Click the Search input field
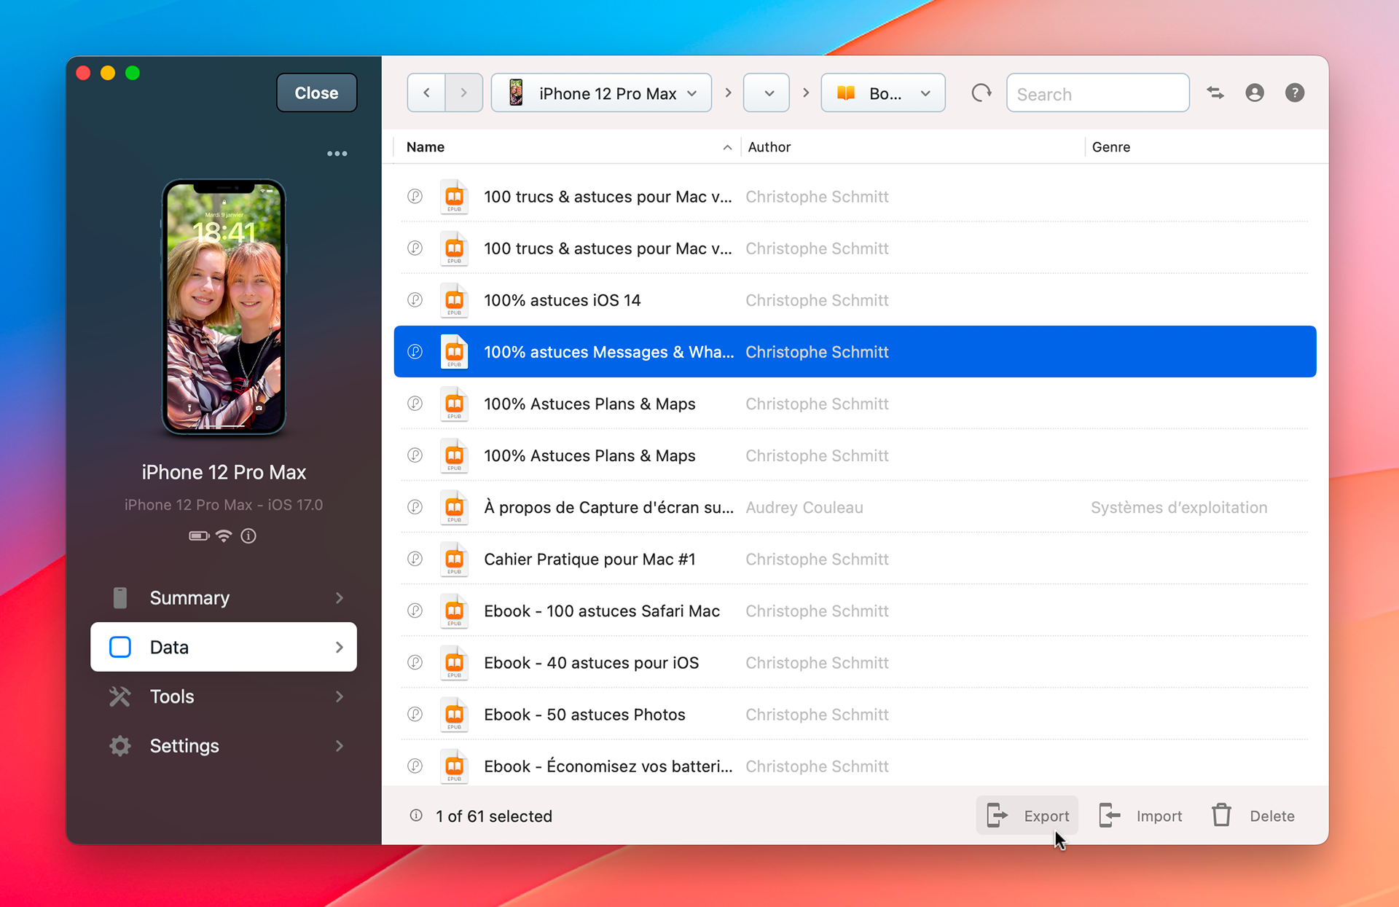The height and width of the screenshot is (907, 1399). point(1097,94)
